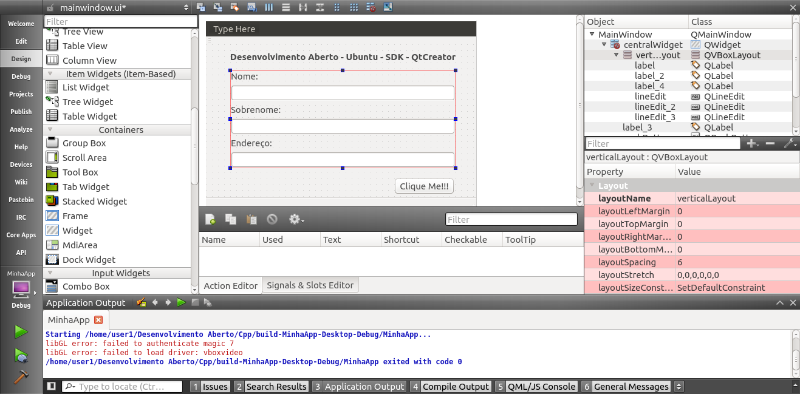Close the MinhaApp output tab
Viewport: 800px width, 394px height.
point(98,320)
